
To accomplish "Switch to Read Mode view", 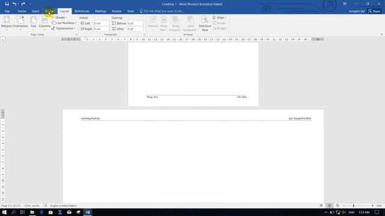I will coord(321,206).
